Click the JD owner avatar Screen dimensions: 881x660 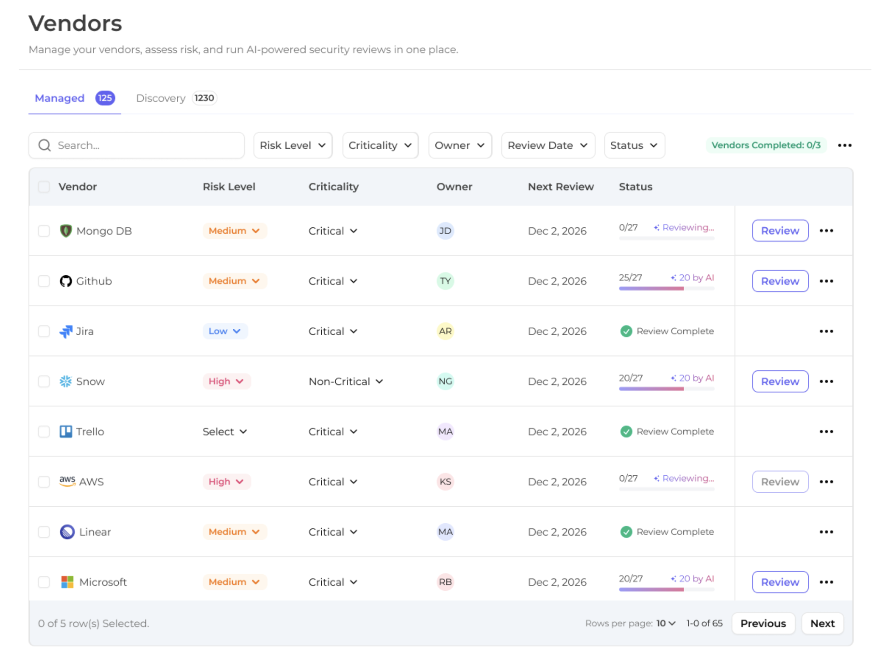click(445, 231)
